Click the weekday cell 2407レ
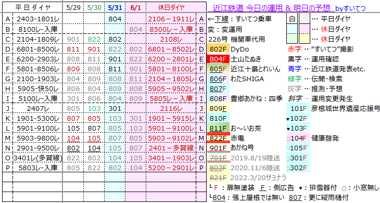380x203 pixels. (38, 108)
